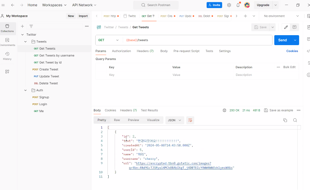Open query params column options ellipsis

(x=278, y=67)
